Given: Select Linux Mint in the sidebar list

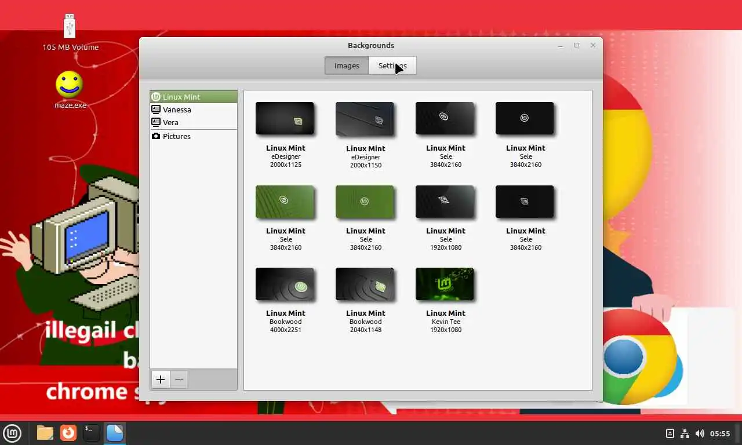Looking at the screenshot, I should pyautogui.click(x=194, y=97).
